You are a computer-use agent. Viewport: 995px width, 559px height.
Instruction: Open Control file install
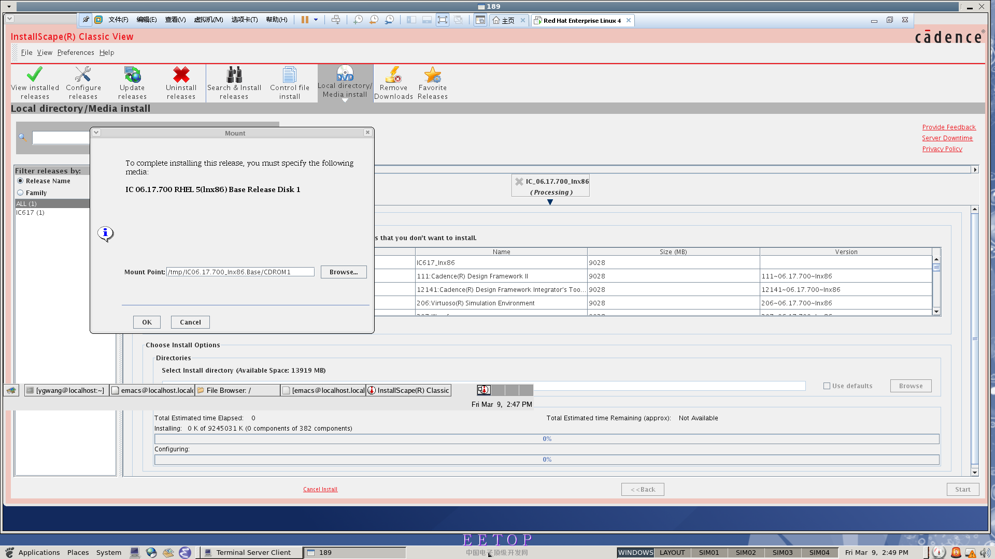[x=290, y=83]
